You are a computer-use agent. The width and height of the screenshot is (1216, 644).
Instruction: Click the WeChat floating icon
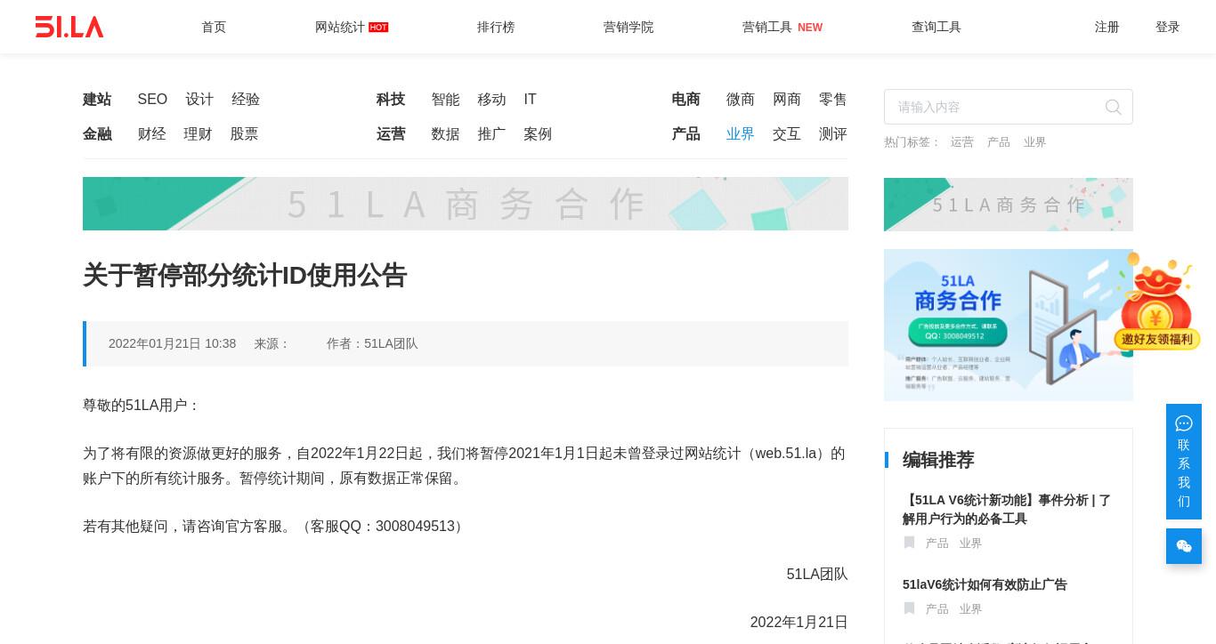coord(1184,546)
